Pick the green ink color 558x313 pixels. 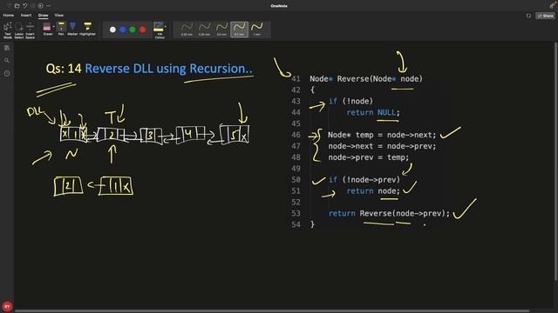[x=133, y=30]
